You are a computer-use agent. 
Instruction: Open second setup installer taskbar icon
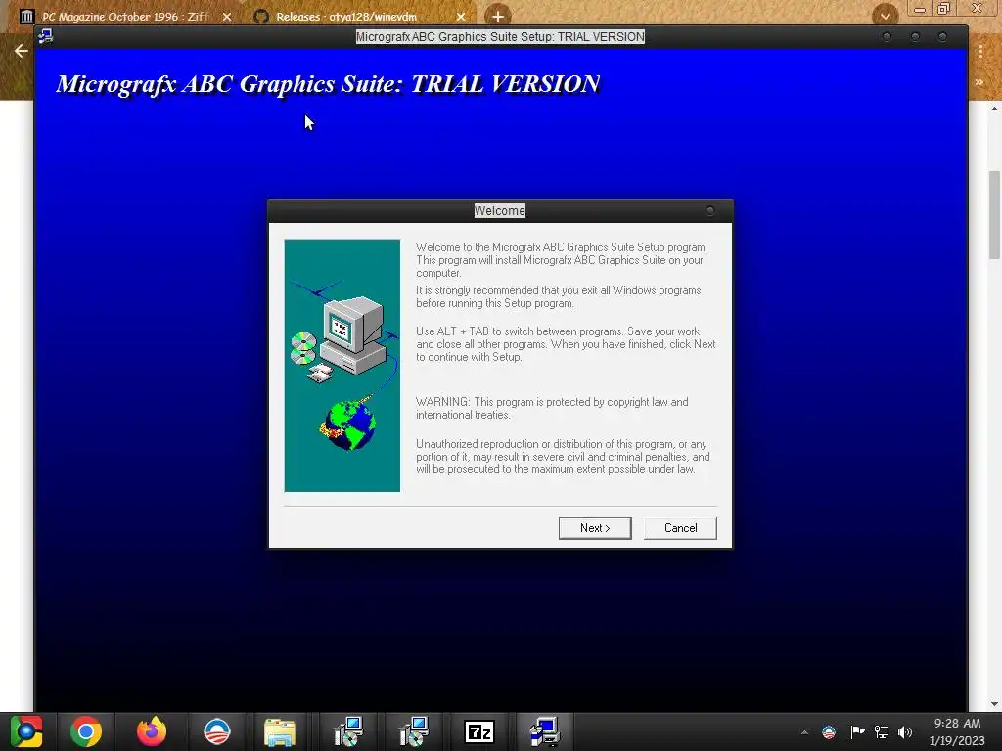pos(414,731)
